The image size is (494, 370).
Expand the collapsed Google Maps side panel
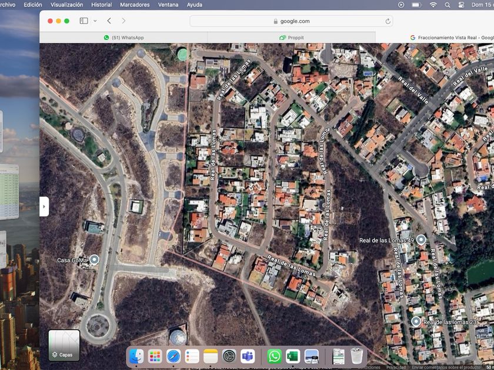pos(44,206)
